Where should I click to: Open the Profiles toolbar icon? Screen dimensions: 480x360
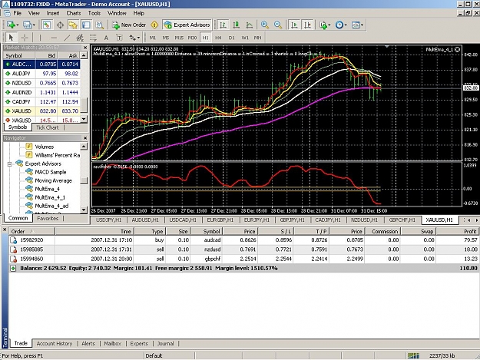point(28,25)
